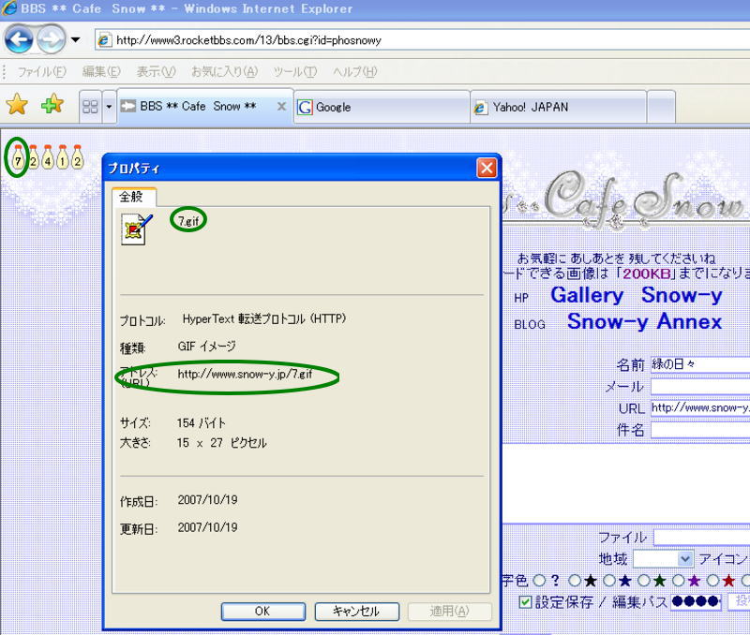750x635 pixels.
Task: Click into the 名前 name field
Action: [x=698, y=364]
